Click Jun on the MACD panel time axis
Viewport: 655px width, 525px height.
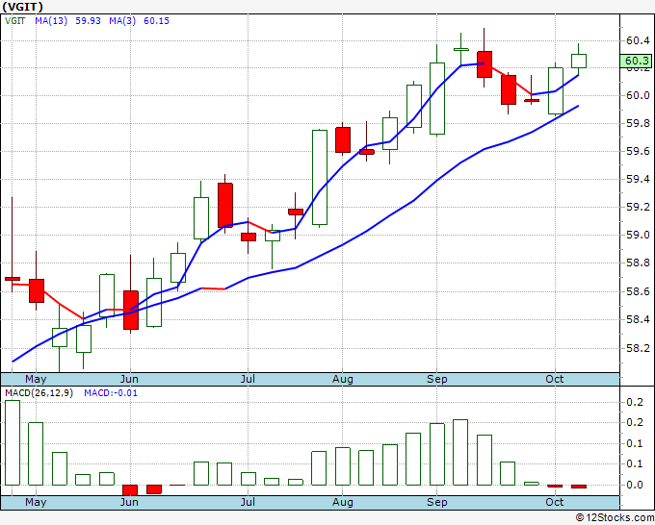(129, 502)
